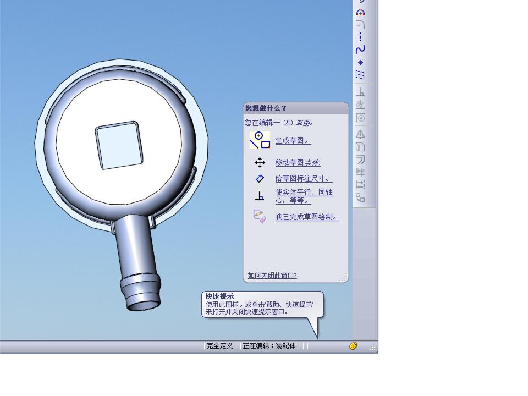
Task: Click the grayed dotted squares pattern icon
Action: (360, 197)
